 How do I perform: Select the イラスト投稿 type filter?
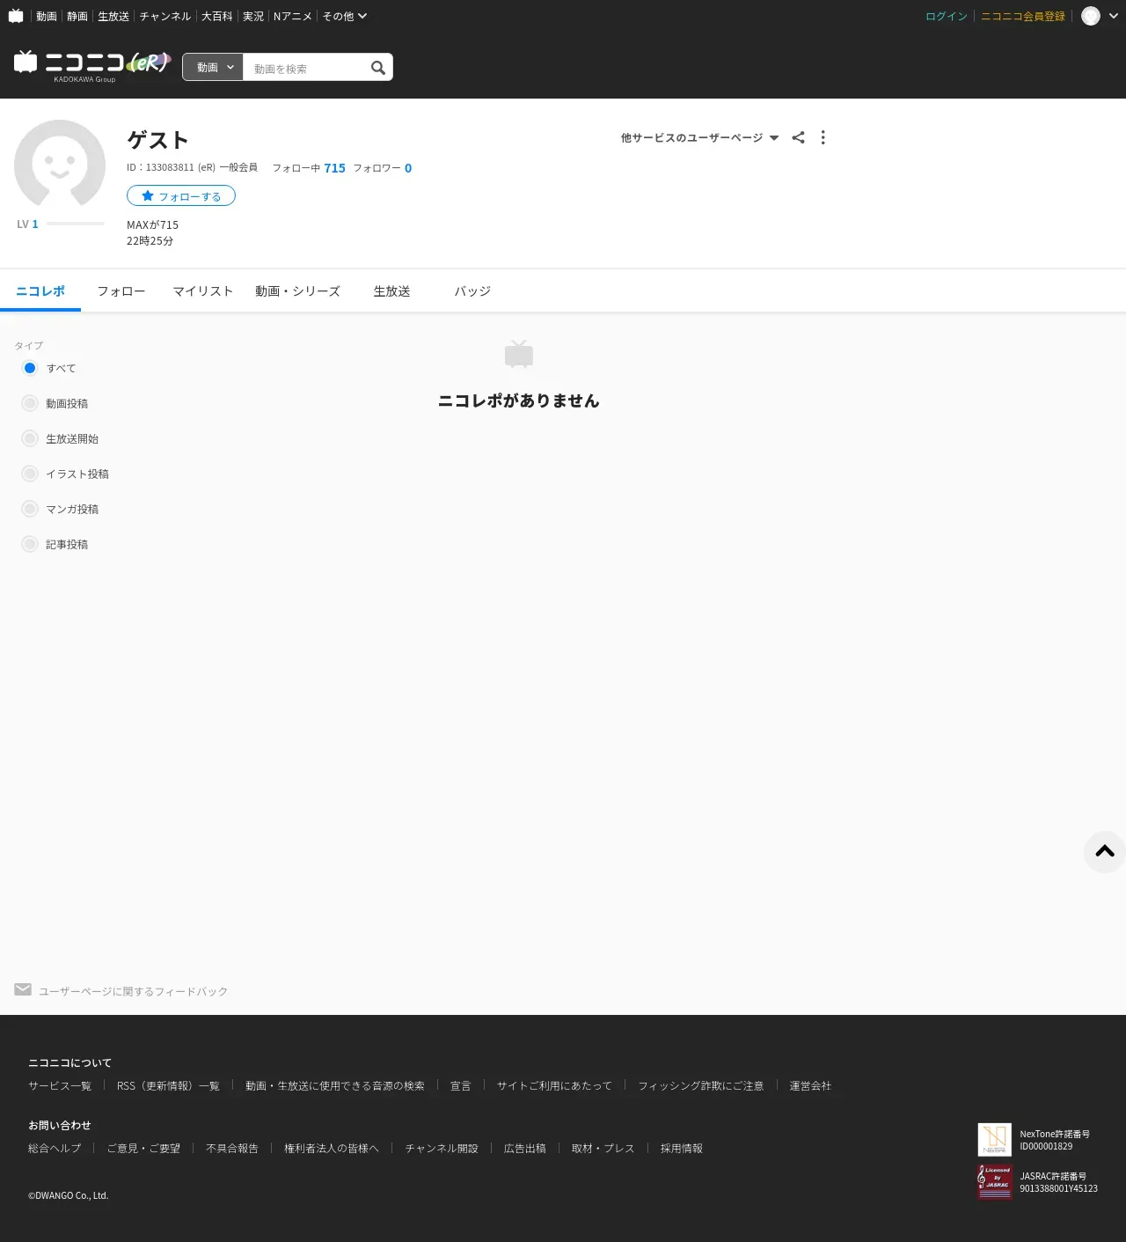tap(65, 474)
